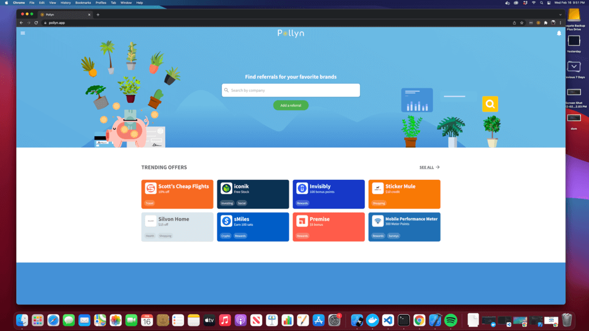Click the Search by company input field
The image size is (589, 331).
[291, 90]
